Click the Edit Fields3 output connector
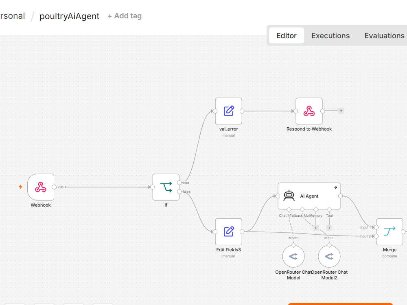407x305 pixels. 242,232
